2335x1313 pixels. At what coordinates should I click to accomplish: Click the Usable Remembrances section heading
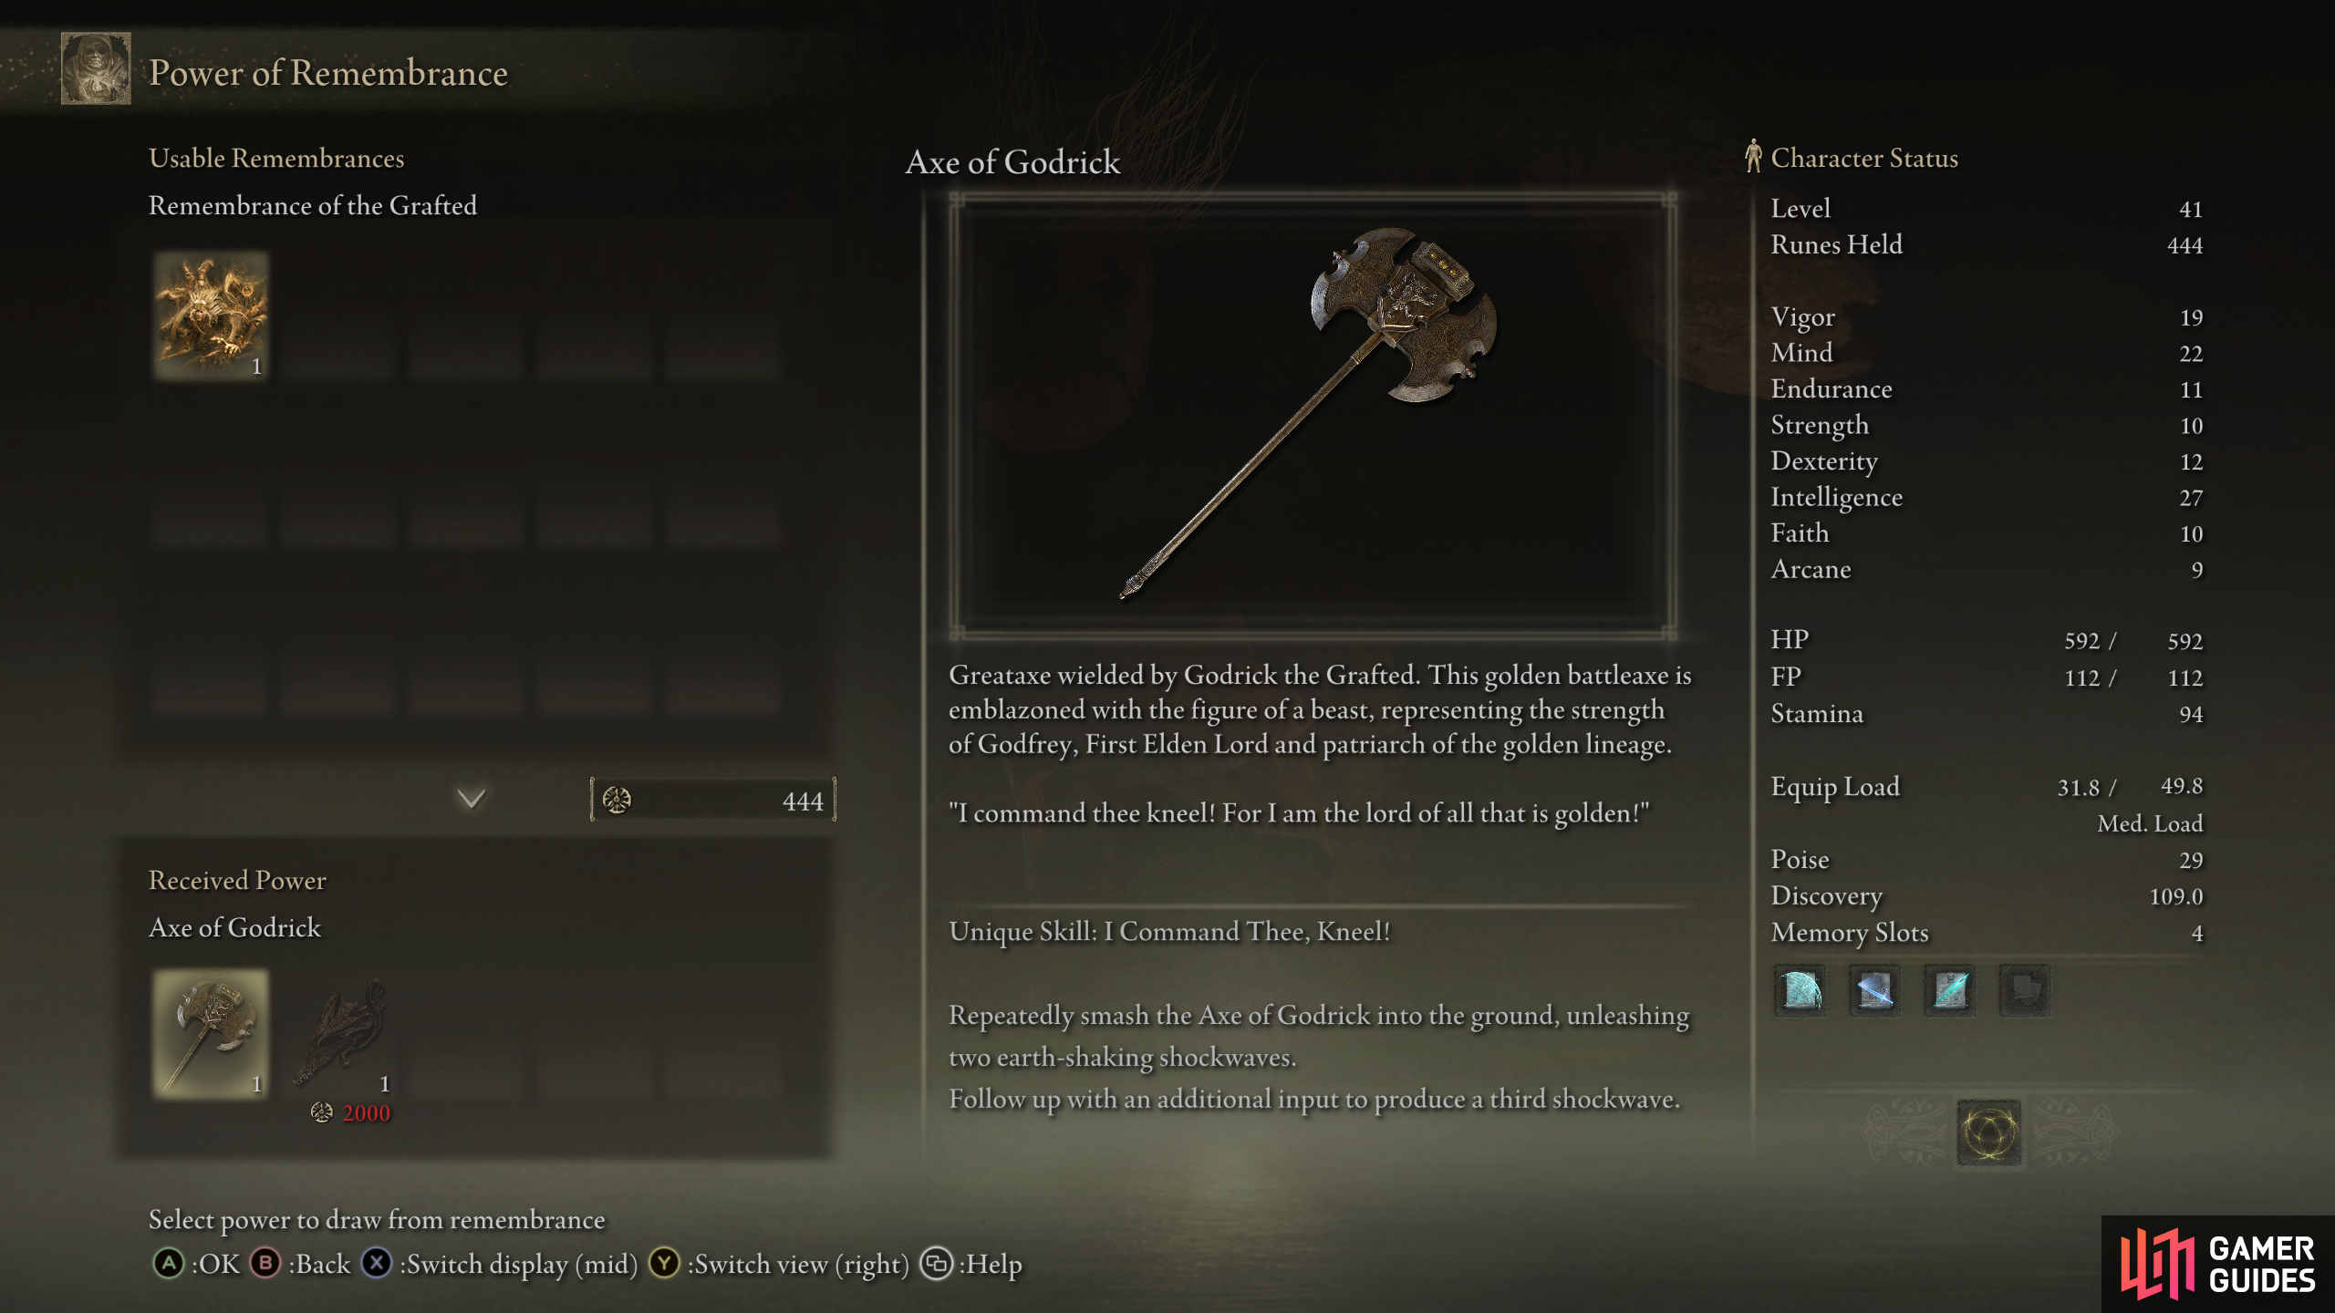276,158
